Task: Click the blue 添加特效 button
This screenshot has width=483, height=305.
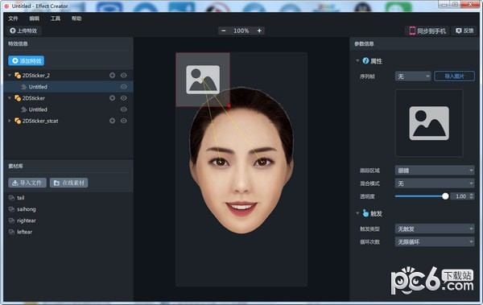Action: (27, 60)
